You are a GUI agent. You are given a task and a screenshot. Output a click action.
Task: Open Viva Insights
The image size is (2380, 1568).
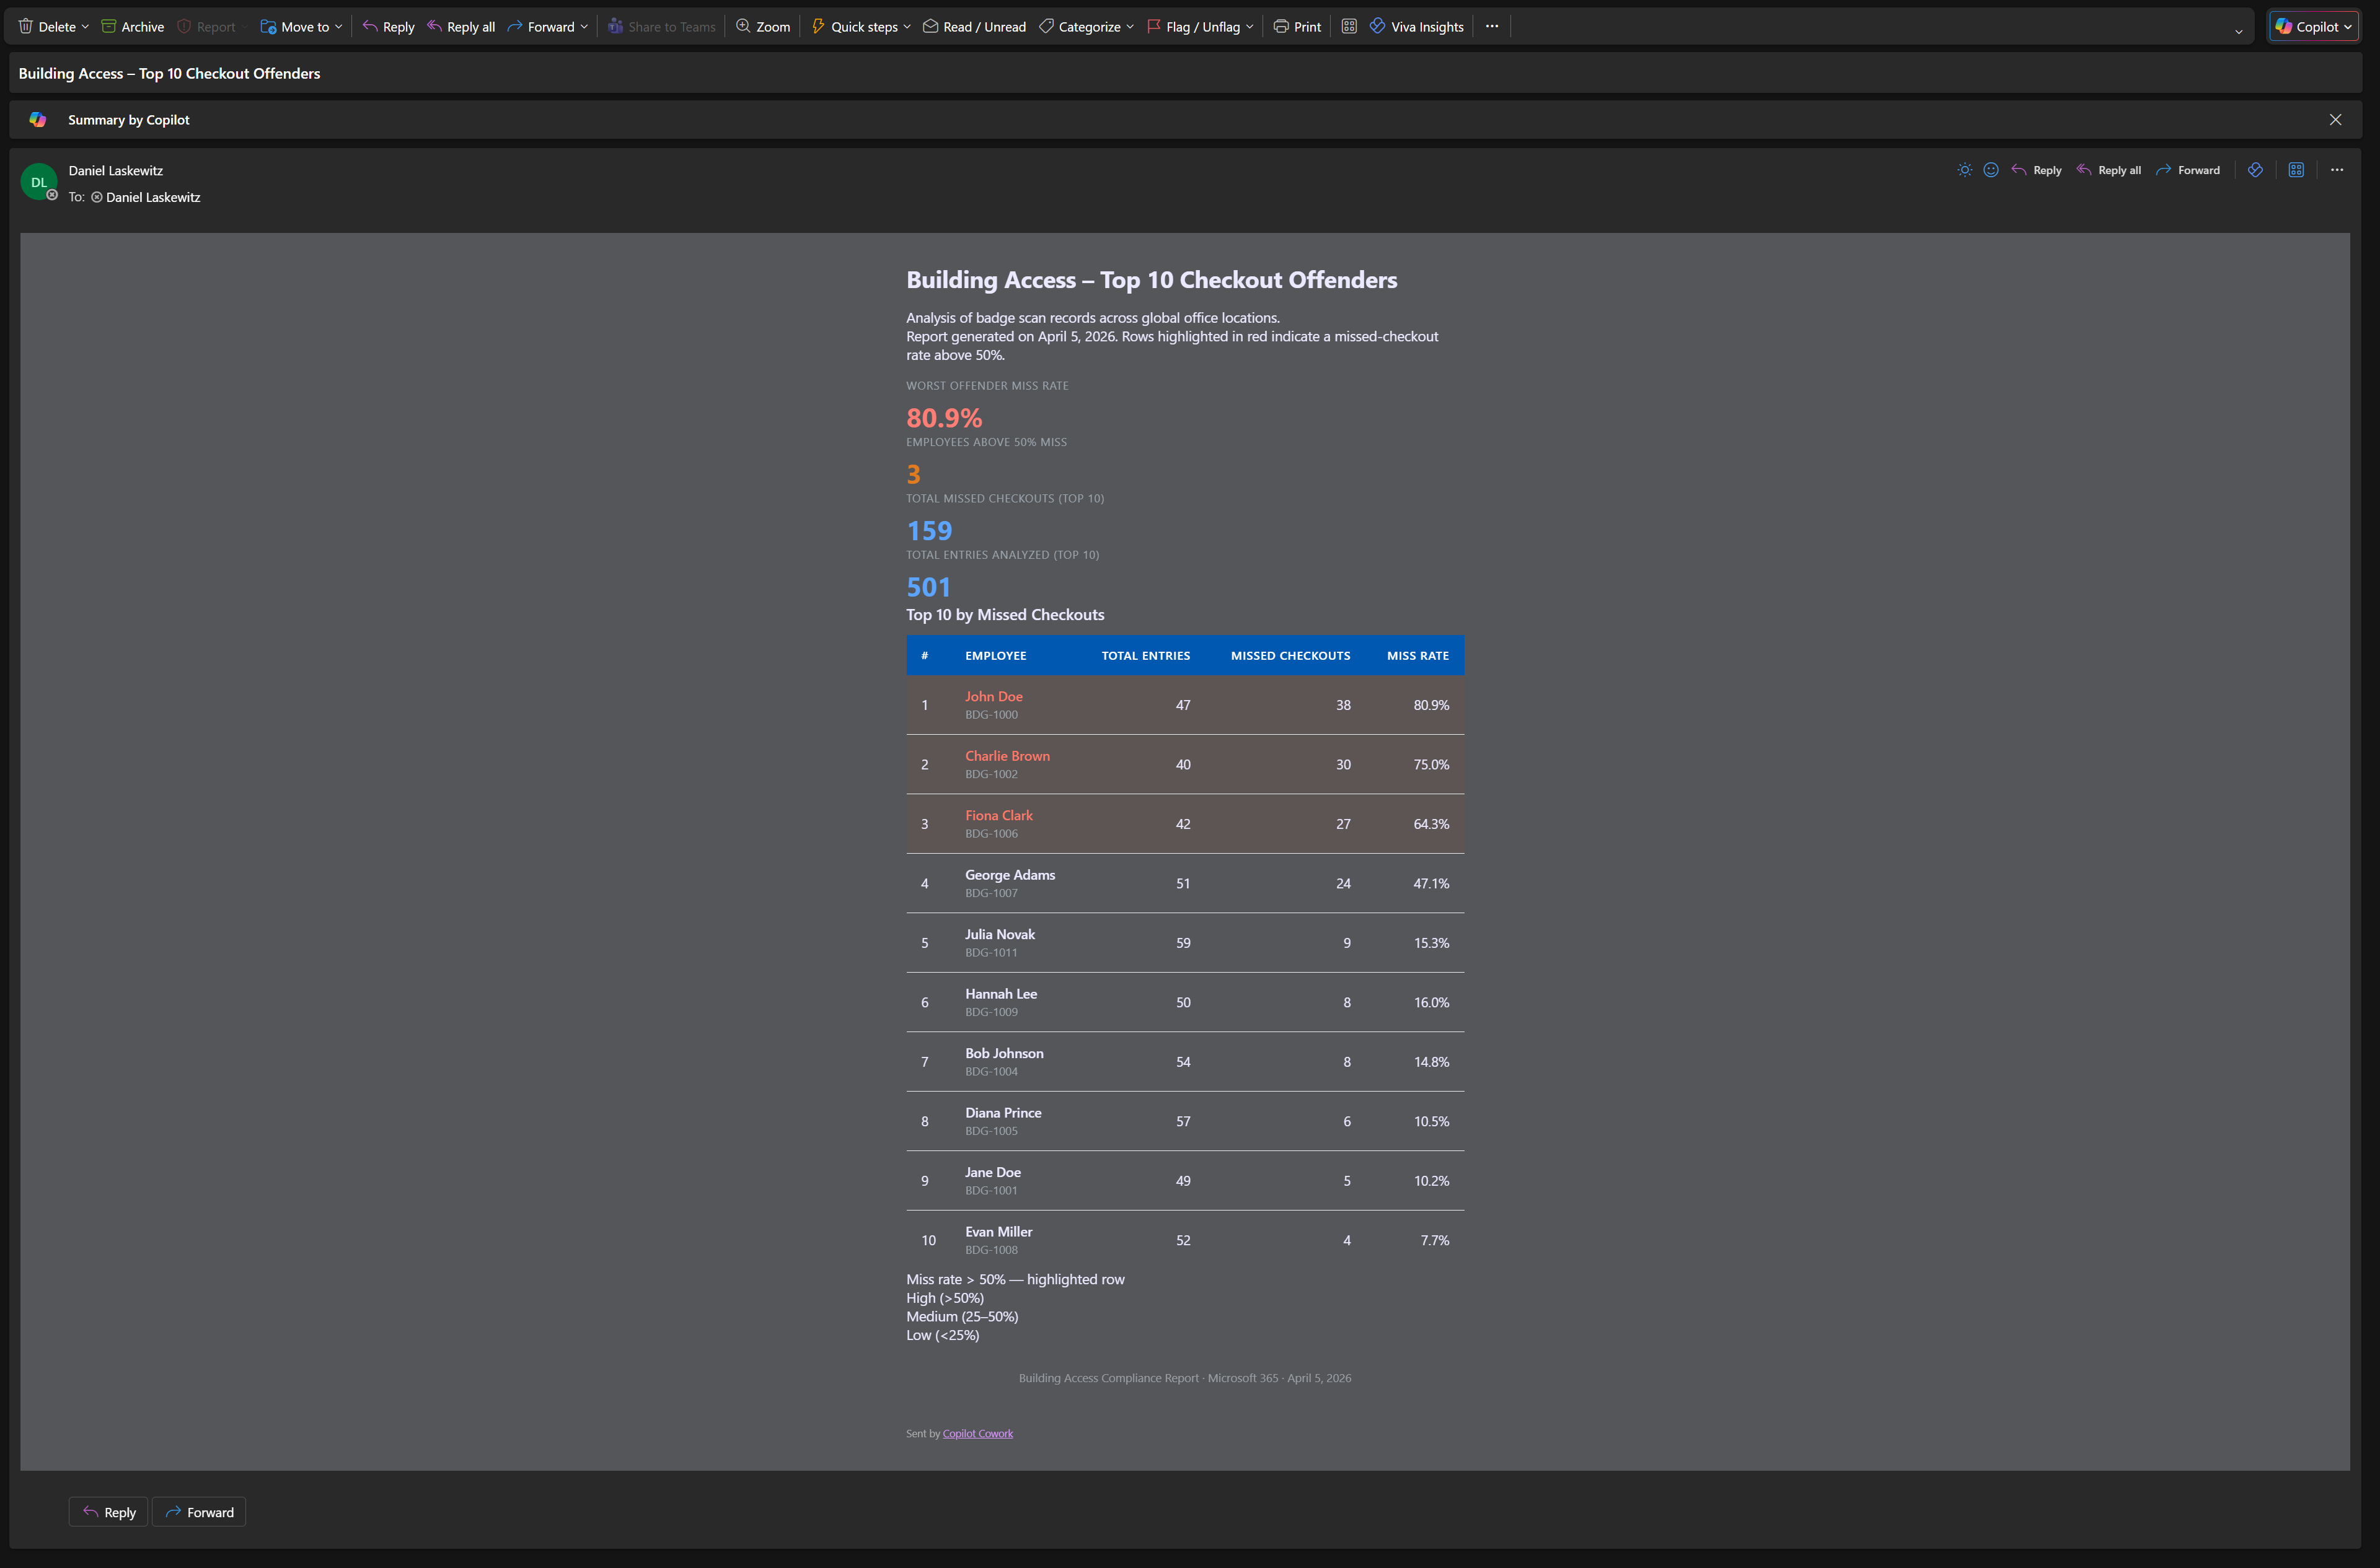click(1414, 26)
